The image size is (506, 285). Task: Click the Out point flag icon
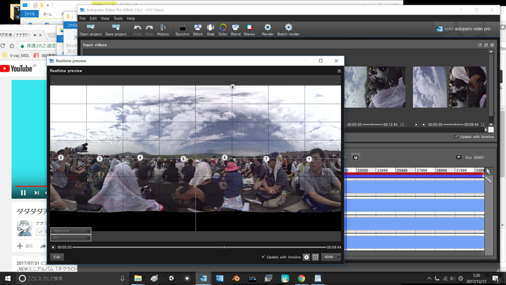(x=459, y=157)
